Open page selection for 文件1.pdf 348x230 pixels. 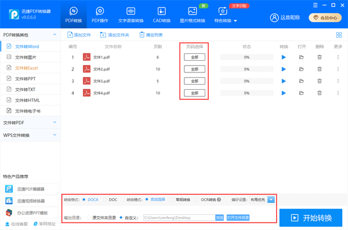pos(194,57)
